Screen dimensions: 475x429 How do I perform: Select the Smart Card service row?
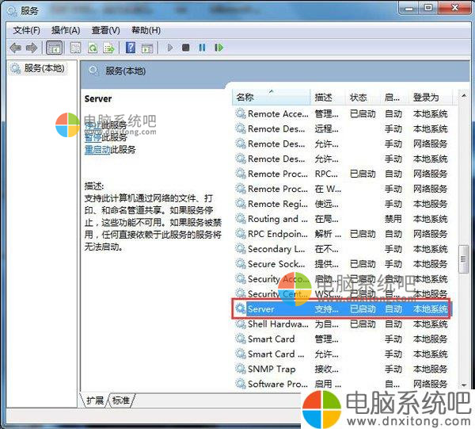click(x=271, y=339)
